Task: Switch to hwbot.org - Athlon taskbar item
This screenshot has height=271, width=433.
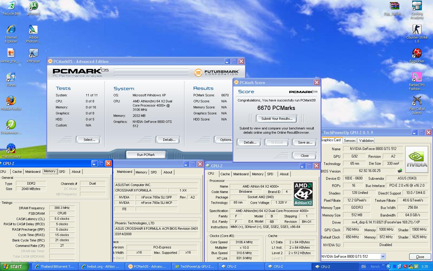Action: 101,266
